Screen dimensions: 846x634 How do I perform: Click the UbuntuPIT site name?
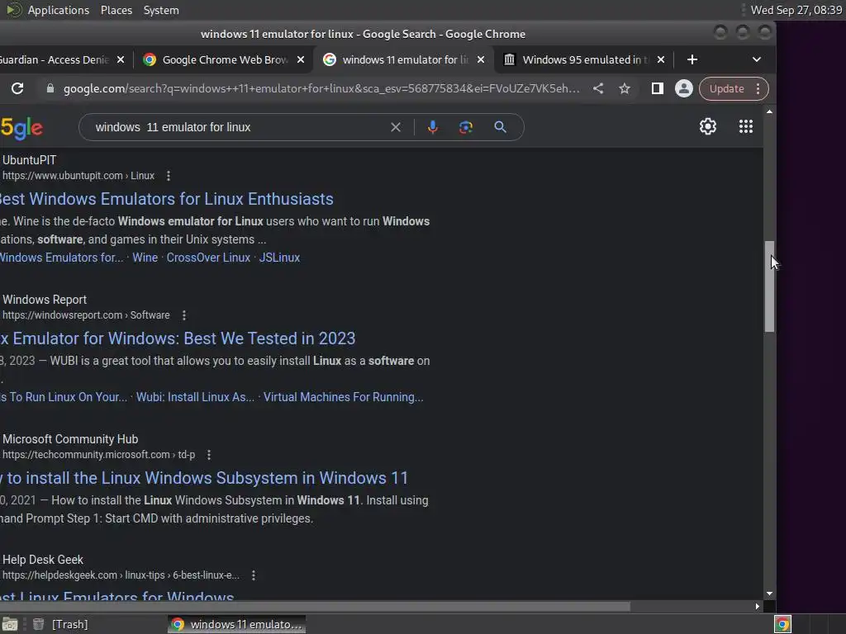click(29, 160)
